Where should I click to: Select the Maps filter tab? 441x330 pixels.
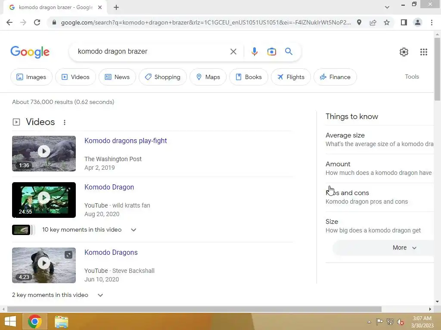(208, 77)
